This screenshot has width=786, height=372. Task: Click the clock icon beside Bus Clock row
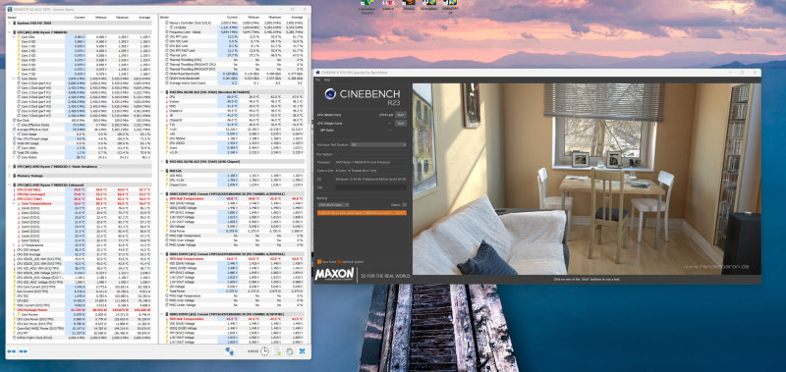point(15,120)
